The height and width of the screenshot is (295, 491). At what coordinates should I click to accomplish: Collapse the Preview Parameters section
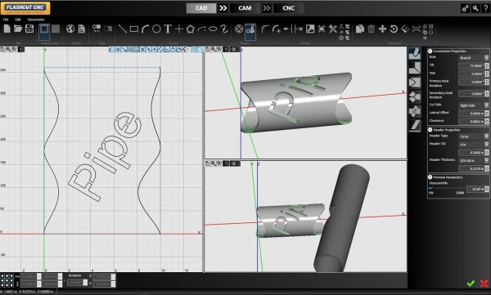[430, 177]
